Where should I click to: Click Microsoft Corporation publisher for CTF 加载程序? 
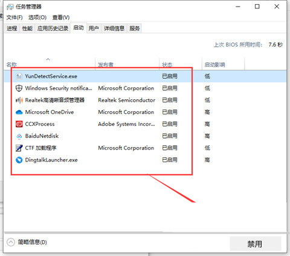126,148
